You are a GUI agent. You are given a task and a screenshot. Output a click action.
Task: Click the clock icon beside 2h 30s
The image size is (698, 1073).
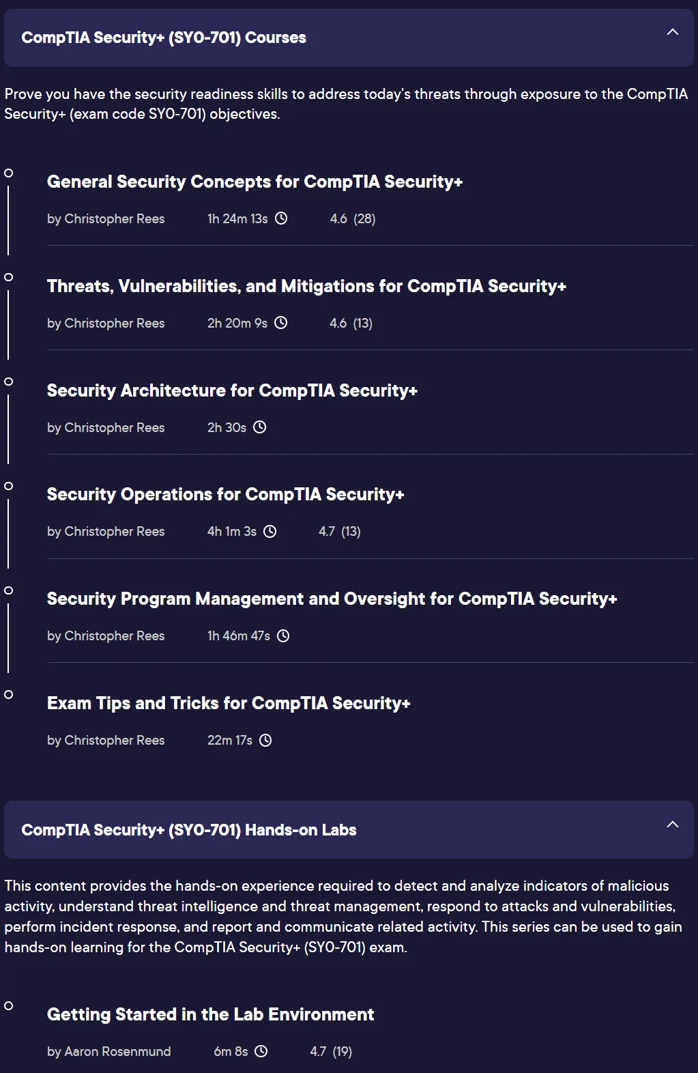coord(260,427)
